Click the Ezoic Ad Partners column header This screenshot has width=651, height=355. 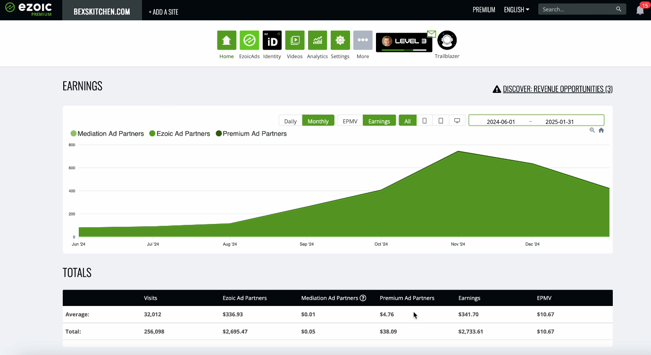[x=245, y=298]
